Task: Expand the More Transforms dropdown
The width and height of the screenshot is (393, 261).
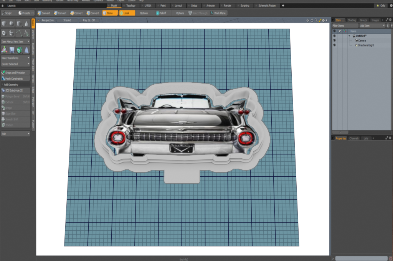Action: [x=15, y=58]
